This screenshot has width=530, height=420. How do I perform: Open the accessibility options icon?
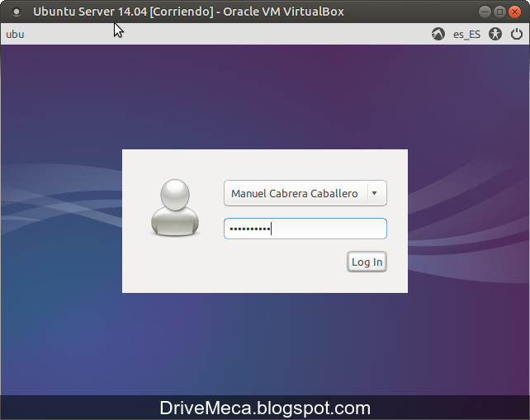495,34
